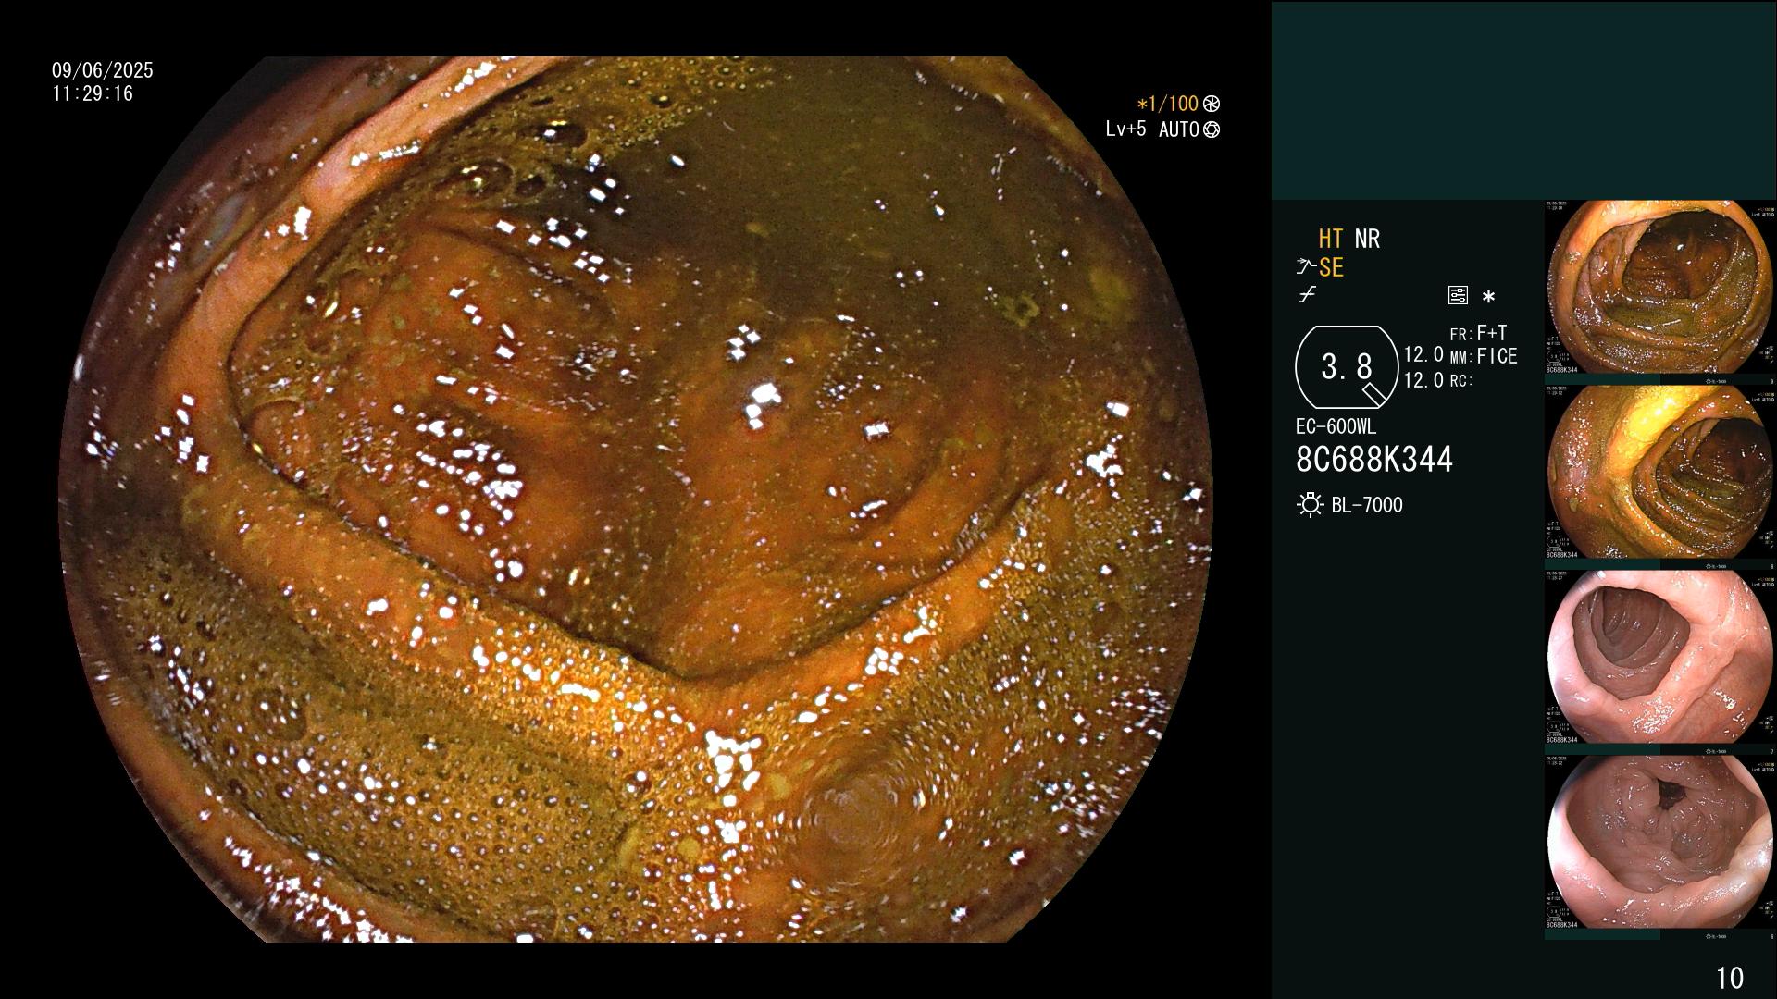Click the settings list icon beside the asterisk
The height and width of the screenshot is (999, 1777).
point(1458,295)
